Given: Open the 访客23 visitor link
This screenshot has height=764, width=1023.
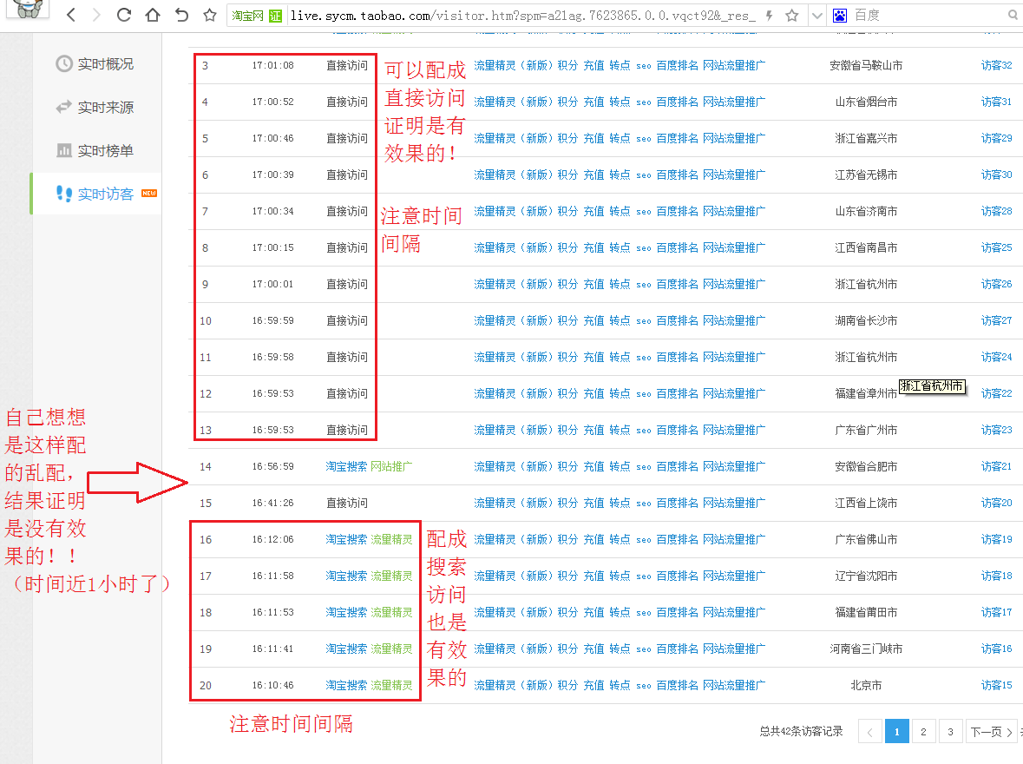Looking at the screenshot, I should (x=996, y=431).
